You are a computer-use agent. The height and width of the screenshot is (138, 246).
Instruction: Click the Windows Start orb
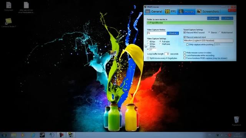coord(4,135)
